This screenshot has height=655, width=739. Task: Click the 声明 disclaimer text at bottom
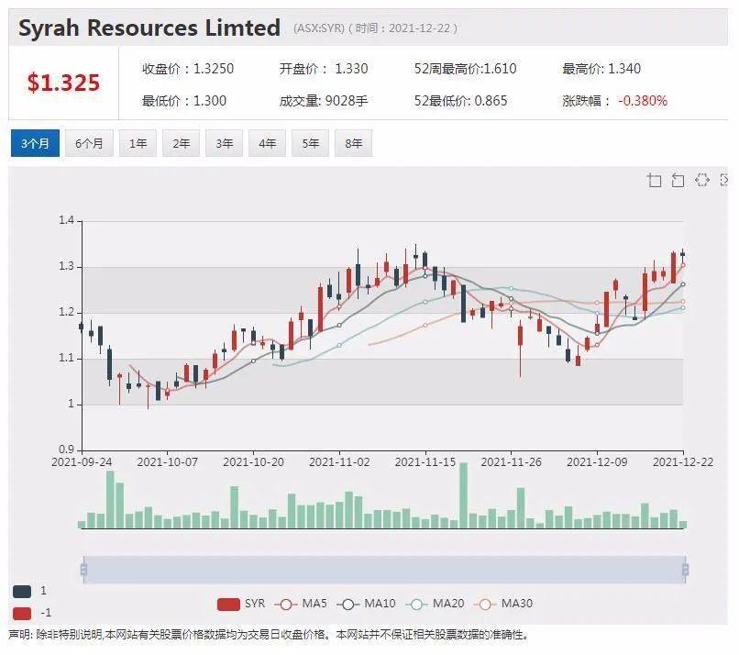(x=269, y=635)
